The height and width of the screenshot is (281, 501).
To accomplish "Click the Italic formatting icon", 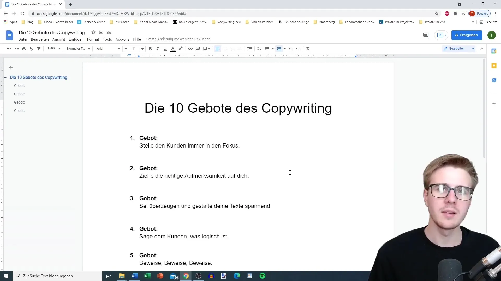I will click(158, 48).
